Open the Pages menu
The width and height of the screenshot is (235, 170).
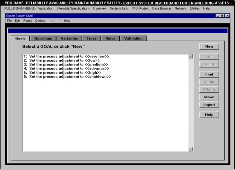coord(27,21)
